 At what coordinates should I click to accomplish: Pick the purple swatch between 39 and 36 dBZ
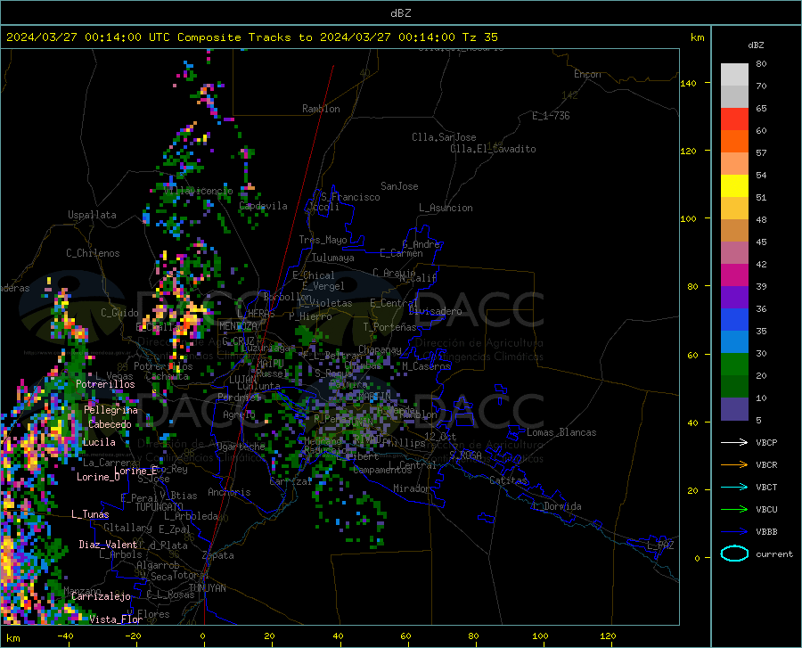click(x=734, y=298)
